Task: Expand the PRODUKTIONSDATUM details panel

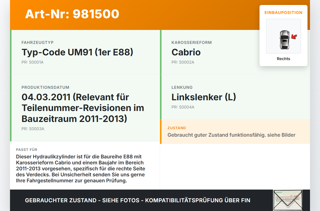Action: (x=85, y=108)
